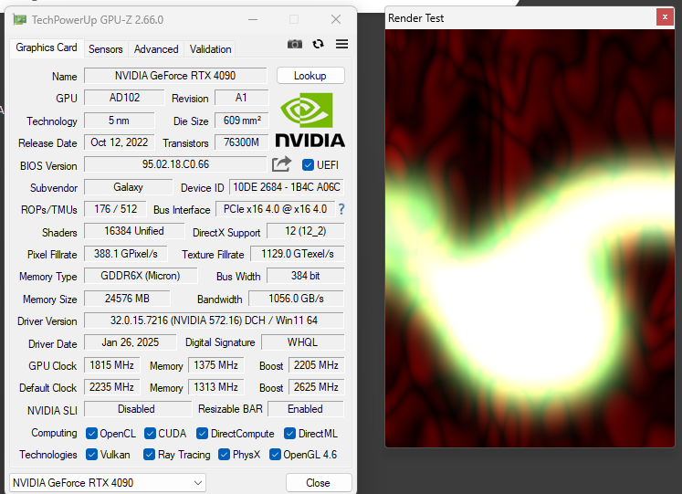Viewport: 682px width, 494px height.
Task: Click the Device ID field value
Action: [x=287, y=187]
